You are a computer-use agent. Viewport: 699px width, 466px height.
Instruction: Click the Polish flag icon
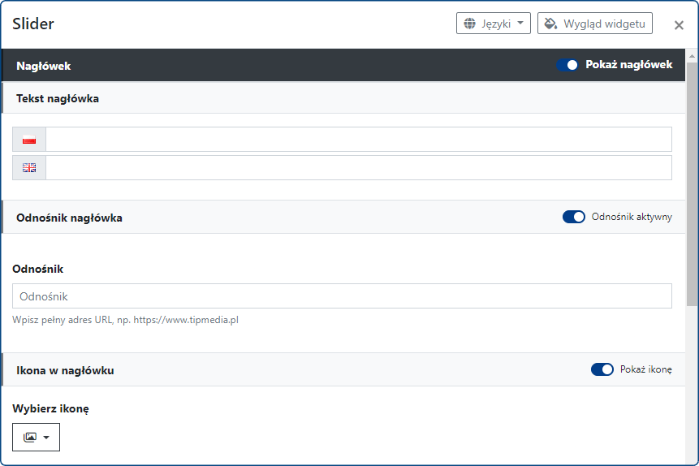[x=29, y=140]
